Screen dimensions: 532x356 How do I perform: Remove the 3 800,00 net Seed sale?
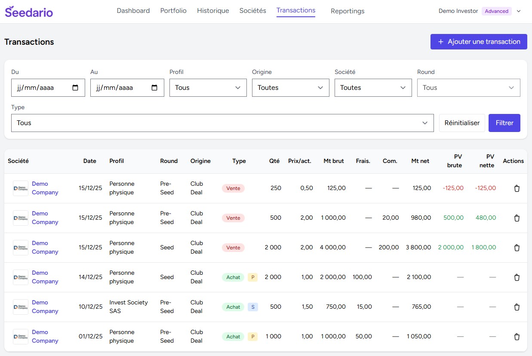[517, 248]
